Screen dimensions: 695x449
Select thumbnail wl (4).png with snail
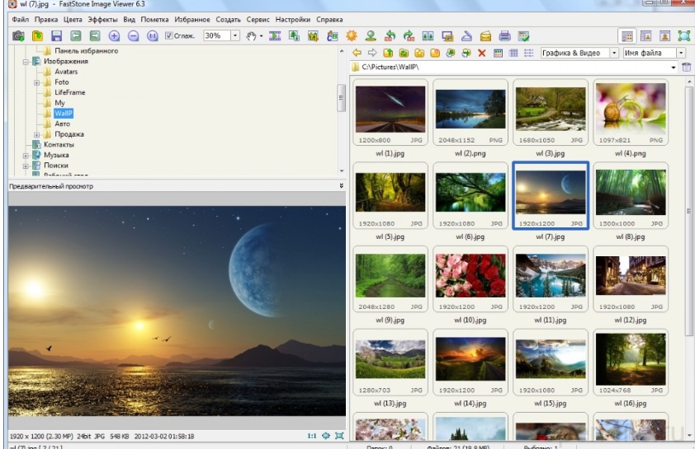pos(631,112)
